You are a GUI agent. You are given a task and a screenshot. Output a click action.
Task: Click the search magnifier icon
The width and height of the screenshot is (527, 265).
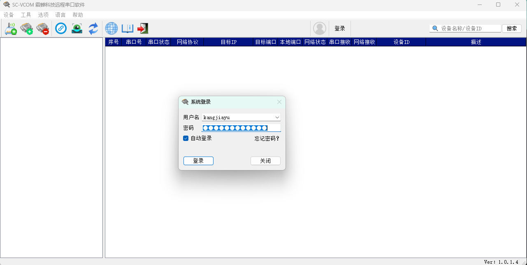pyautogui.click(x=435, y=28)
